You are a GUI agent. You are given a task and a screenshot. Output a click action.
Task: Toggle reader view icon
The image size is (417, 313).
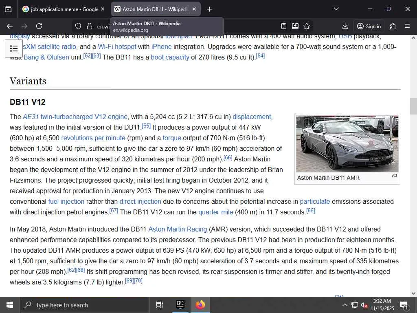[284, 26]
